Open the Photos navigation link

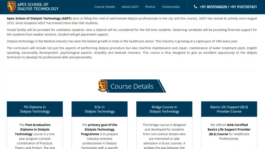point(150,7)
